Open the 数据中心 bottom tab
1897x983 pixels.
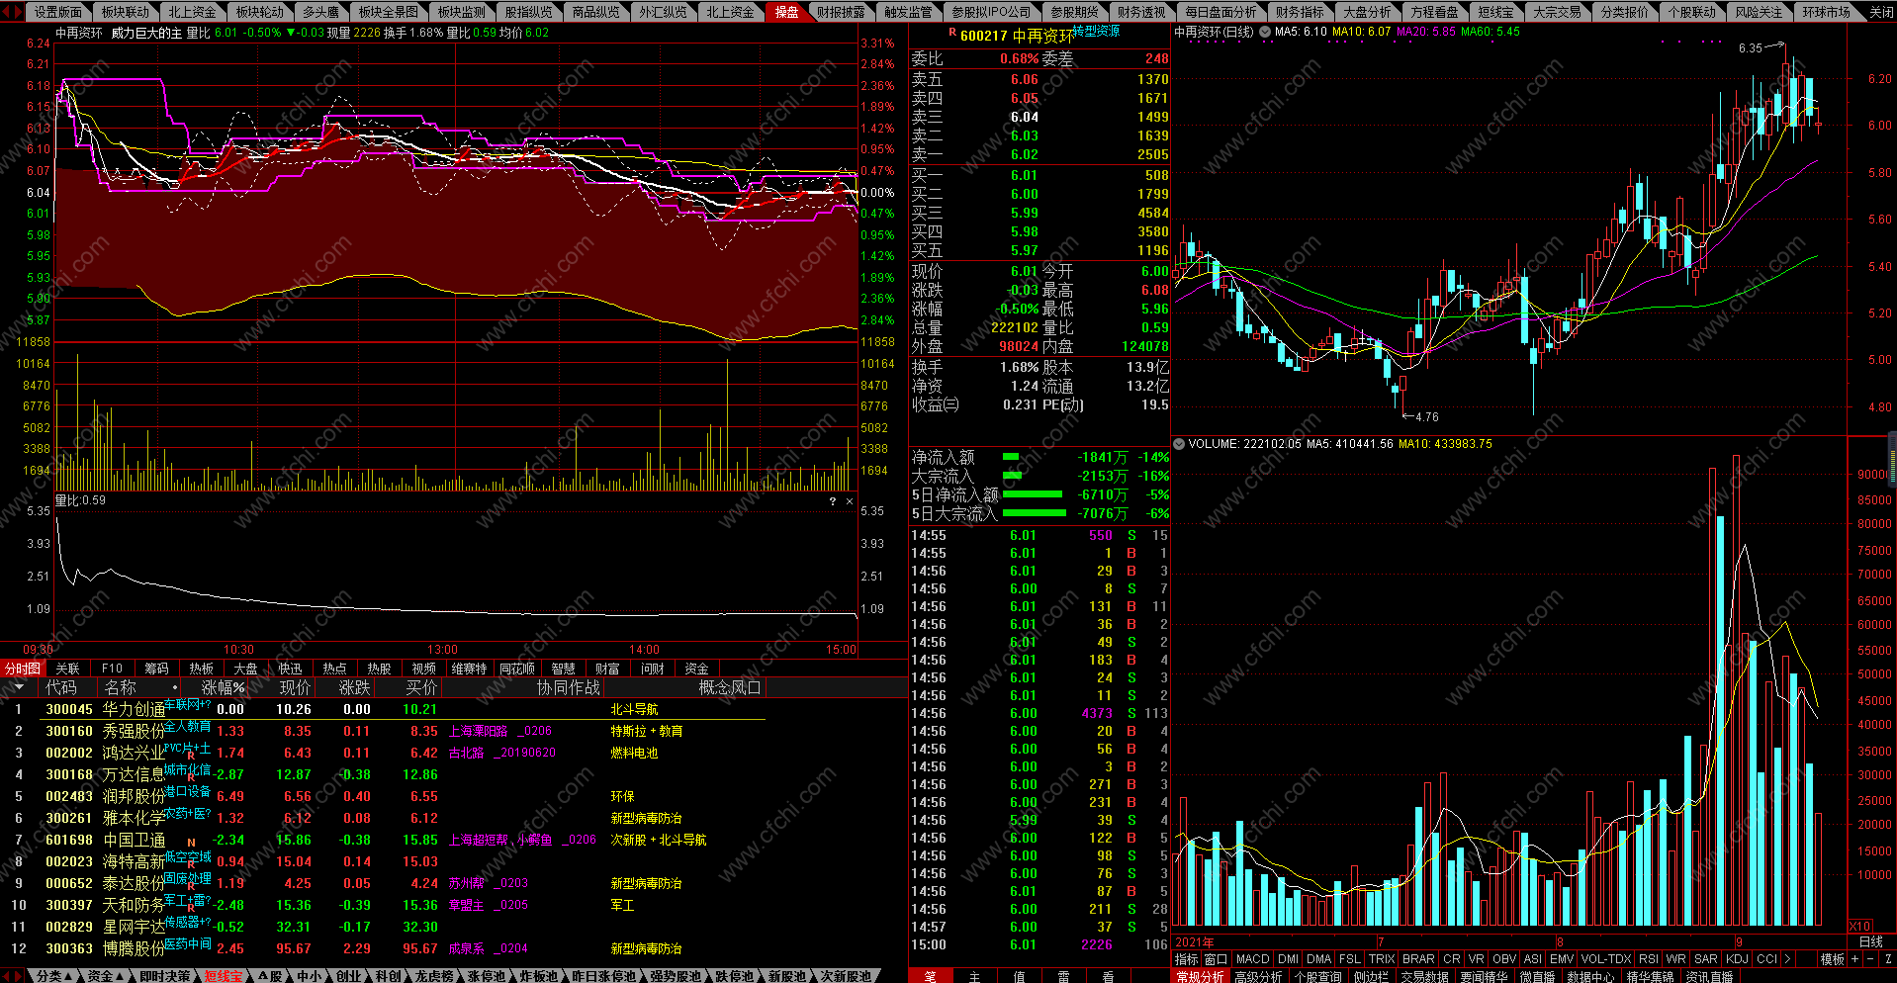[x=1590, y=976]
